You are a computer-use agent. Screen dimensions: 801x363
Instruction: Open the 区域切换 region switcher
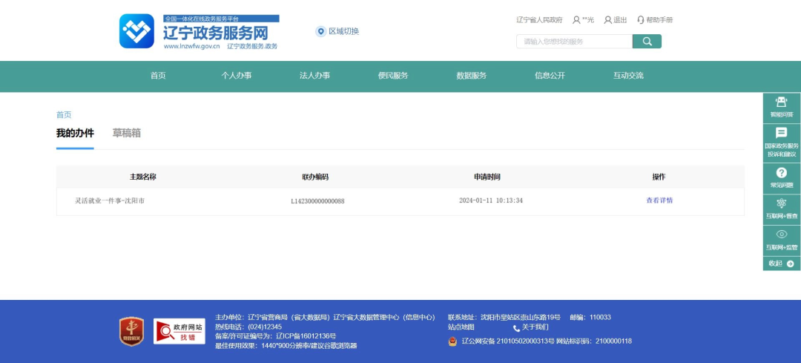[x=337, y=31]
